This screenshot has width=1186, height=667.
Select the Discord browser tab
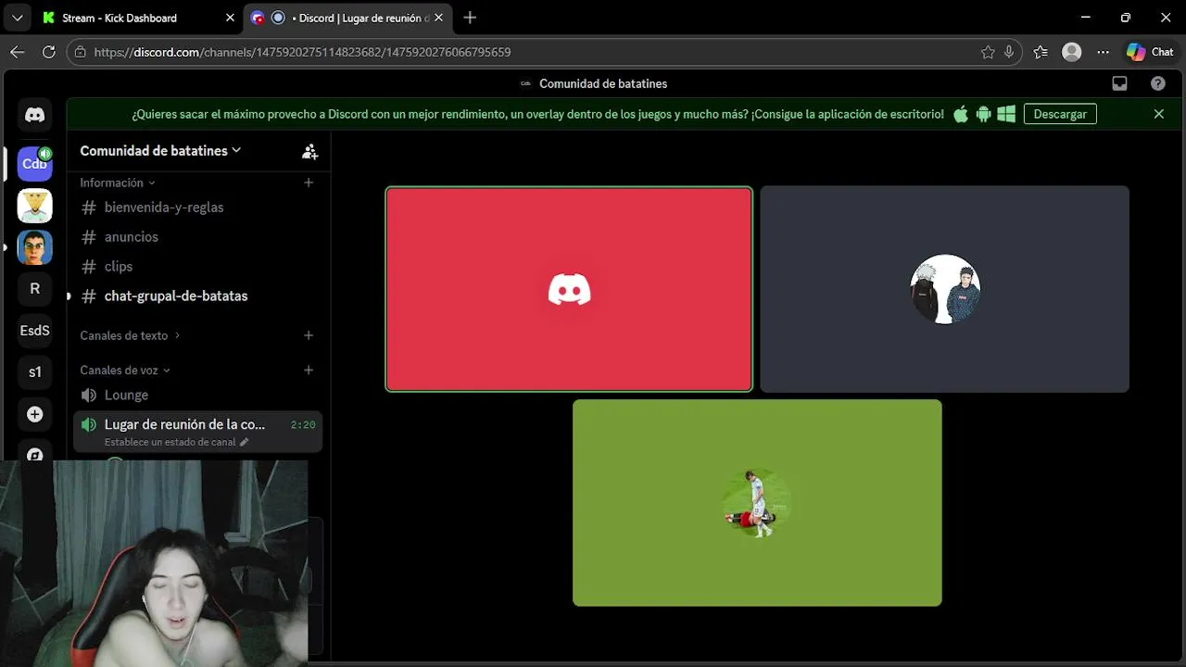pos(347,18)
